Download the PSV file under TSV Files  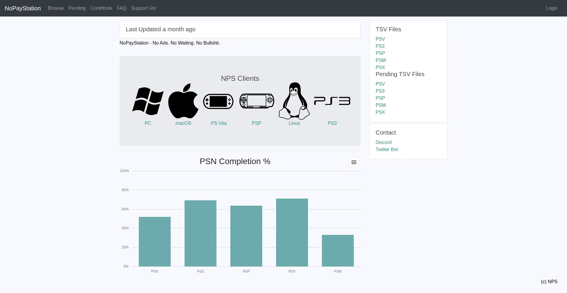(380, 39)
